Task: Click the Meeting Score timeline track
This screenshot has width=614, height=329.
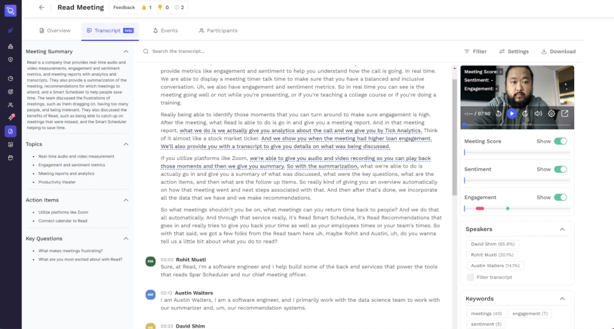Action: 517,153
